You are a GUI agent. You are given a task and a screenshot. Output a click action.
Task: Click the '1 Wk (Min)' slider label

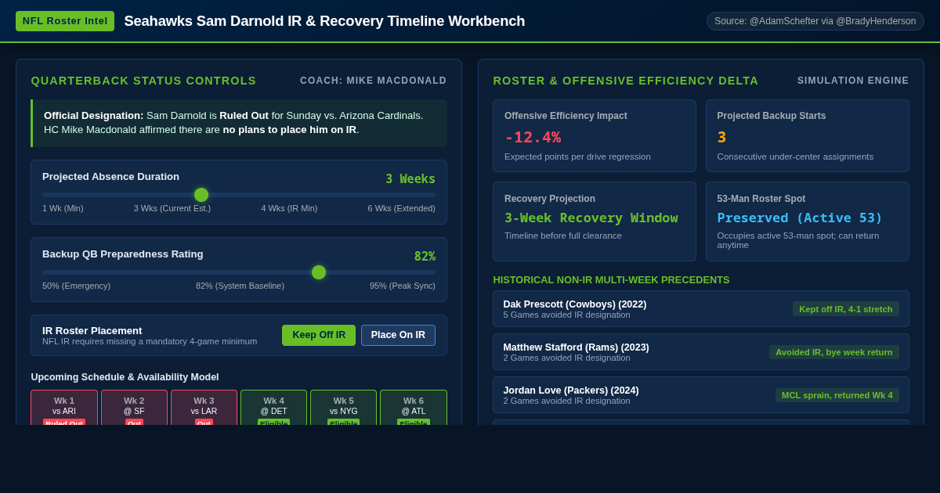pos(63,208)
